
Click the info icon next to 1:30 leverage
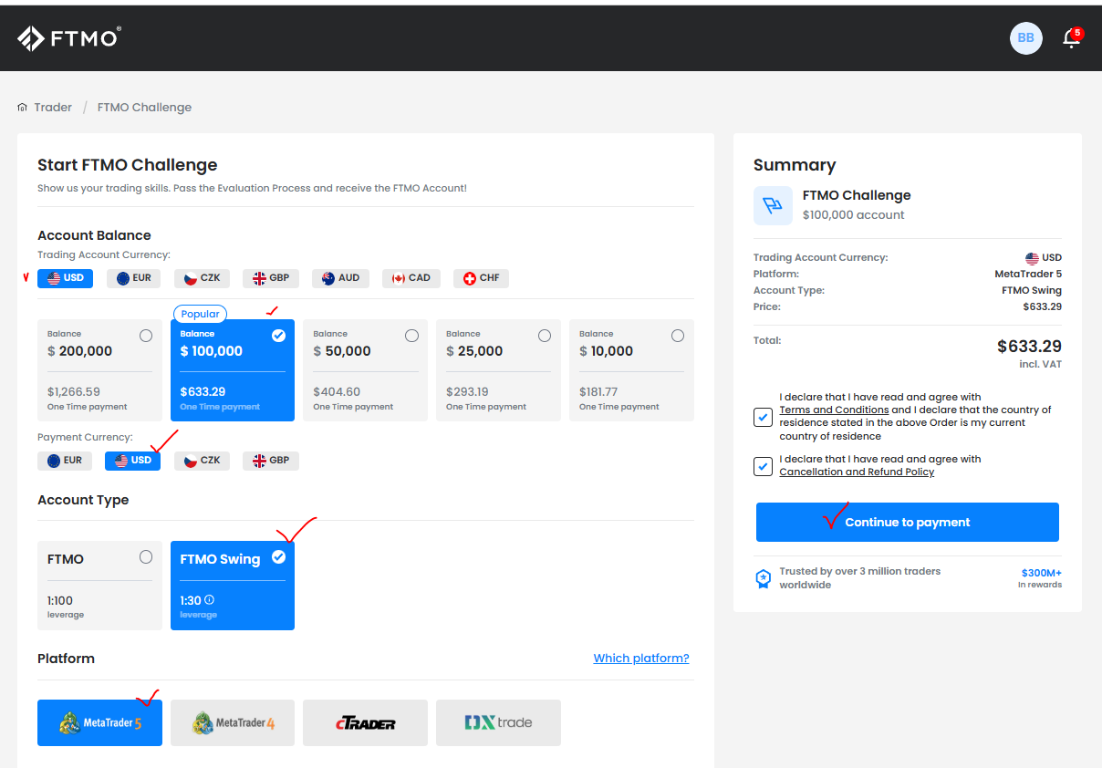[209, 600]
